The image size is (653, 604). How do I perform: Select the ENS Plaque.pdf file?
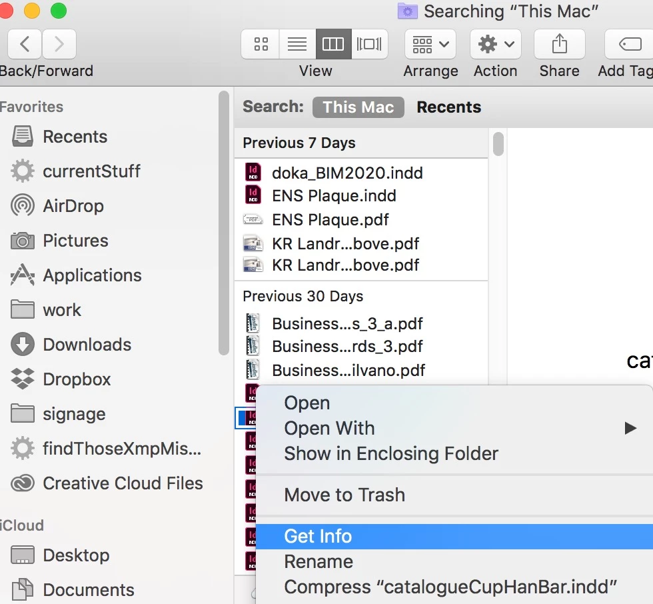click(360, 219)
